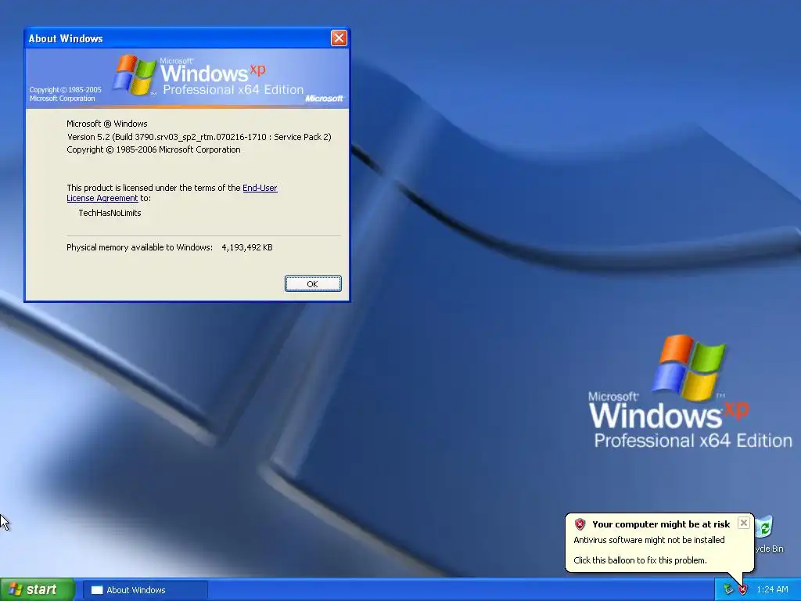
Task: Click the Windows XP banner in the dialog
Action: pos(187,78)
